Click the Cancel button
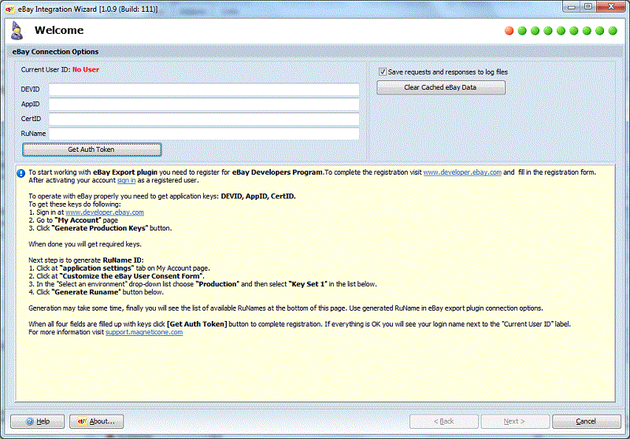Screen dimensions: 630x439 pos(586,422)
